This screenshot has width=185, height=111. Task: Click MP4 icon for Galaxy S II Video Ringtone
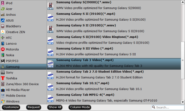51,41
